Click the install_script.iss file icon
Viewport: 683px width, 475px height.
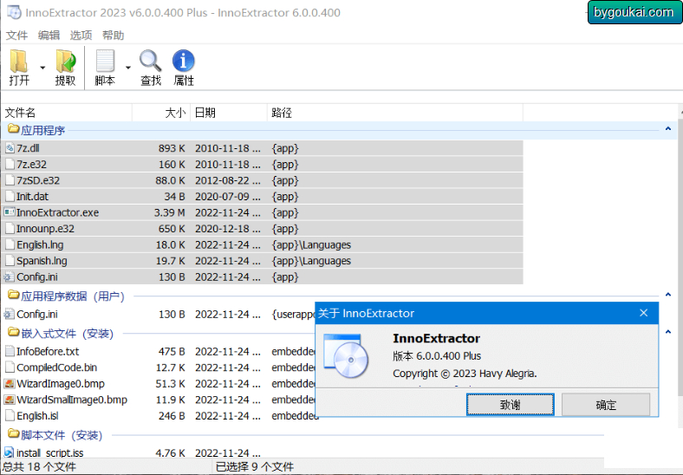[x=10, y=452]
